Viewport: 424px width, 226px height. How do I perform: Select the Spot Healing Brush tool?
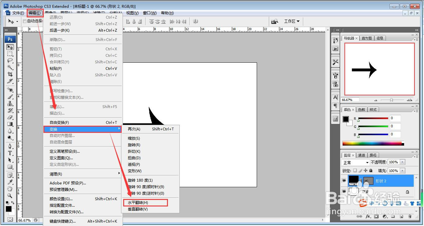click(x=10, y=90)
